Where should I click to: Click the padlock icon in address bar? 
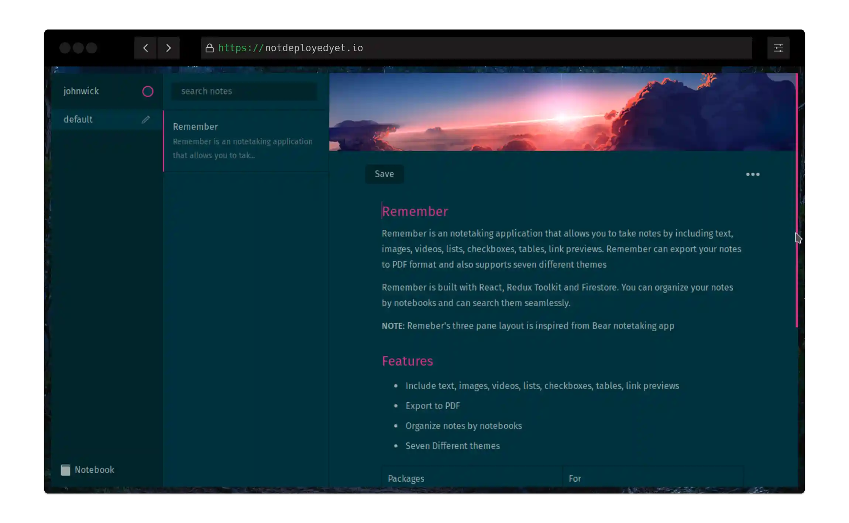210,48
